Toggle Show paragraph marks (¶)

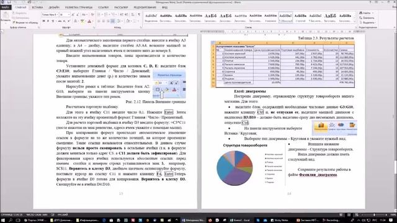[x=139, y=15]
